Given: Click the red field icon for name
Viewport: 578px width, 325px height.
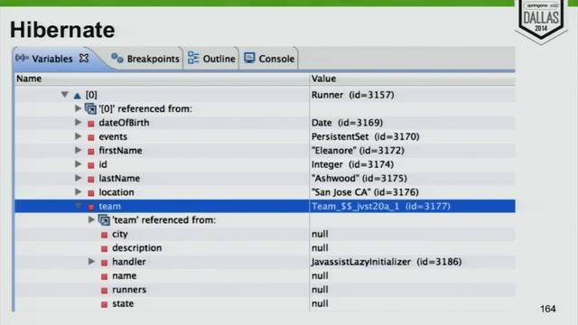Looking at the screenshot, I should pyautogui.click(x=105, y=277).
